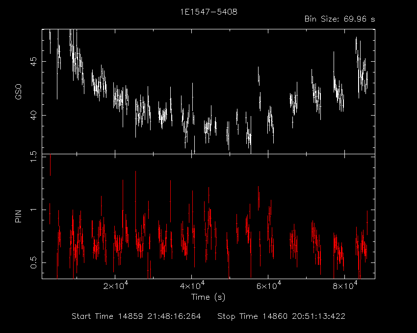
Task: Click the 1 tick label on PIN axis
Action: [x=33, y=210]
